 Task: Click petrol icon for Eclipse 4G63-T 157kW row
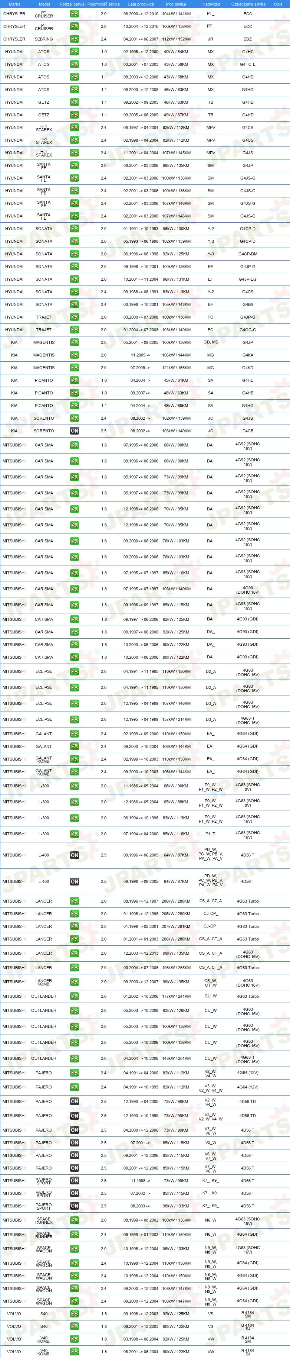tap(74, 719)
